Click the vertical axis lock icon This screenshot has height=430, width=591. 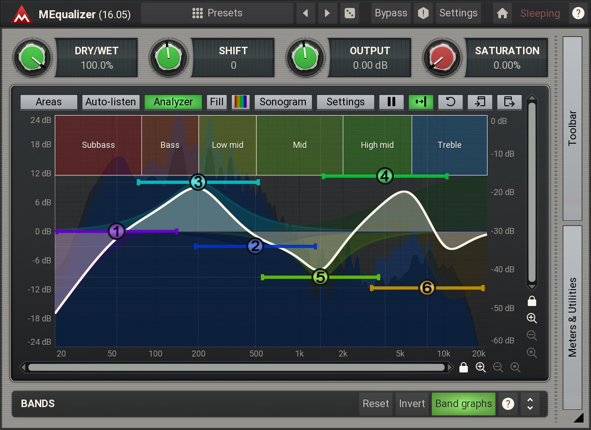click(x=532, y=300)
